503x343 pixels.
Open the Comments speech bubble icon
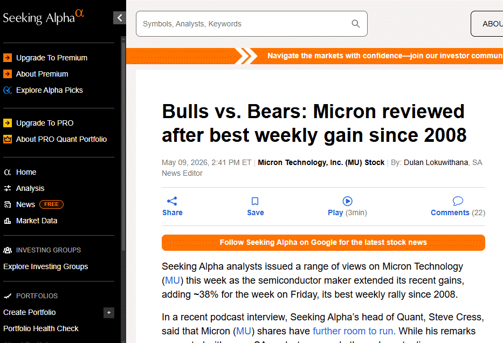coord(458,201)
